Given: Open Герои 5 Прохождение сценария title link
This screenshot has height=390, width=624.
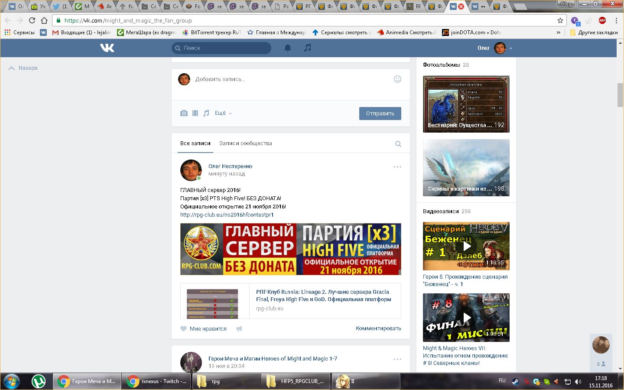Looking at the screenshot, I should pos(465,280).
